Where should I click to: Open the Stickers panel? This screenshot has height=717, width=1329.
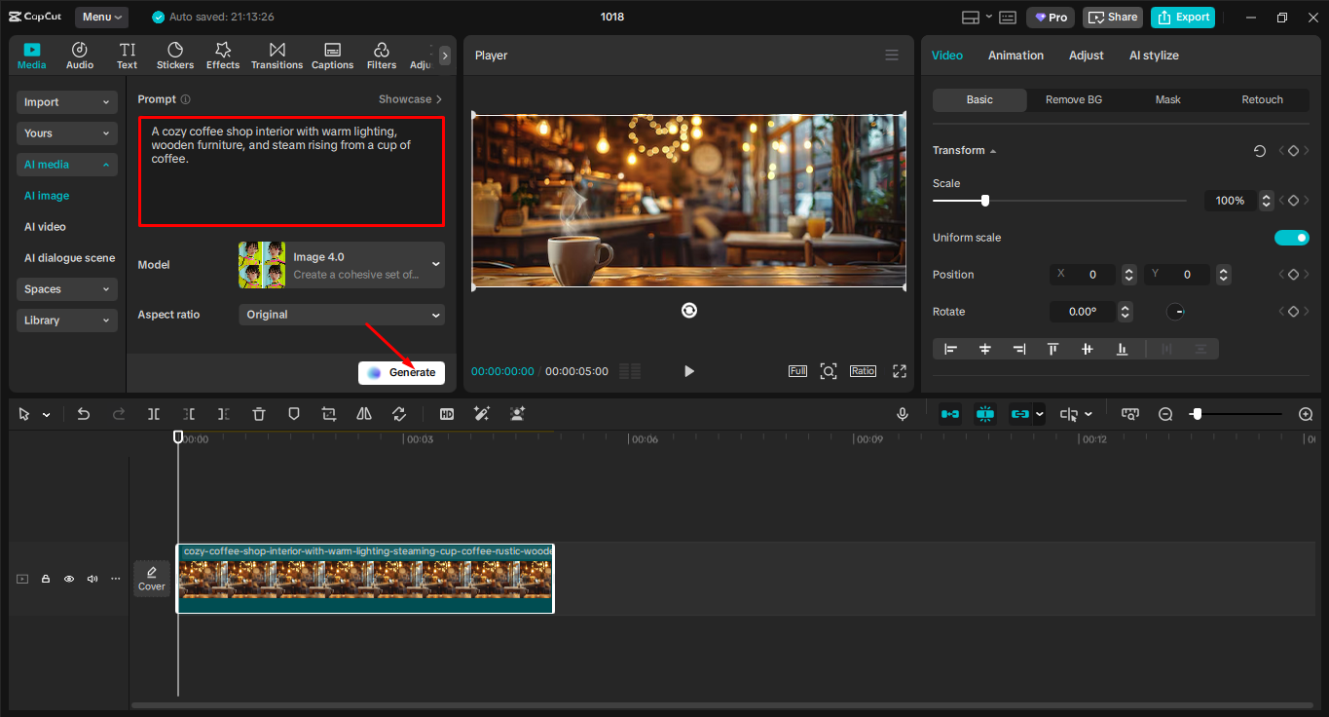pyautogui.click(x=174, y=54)
